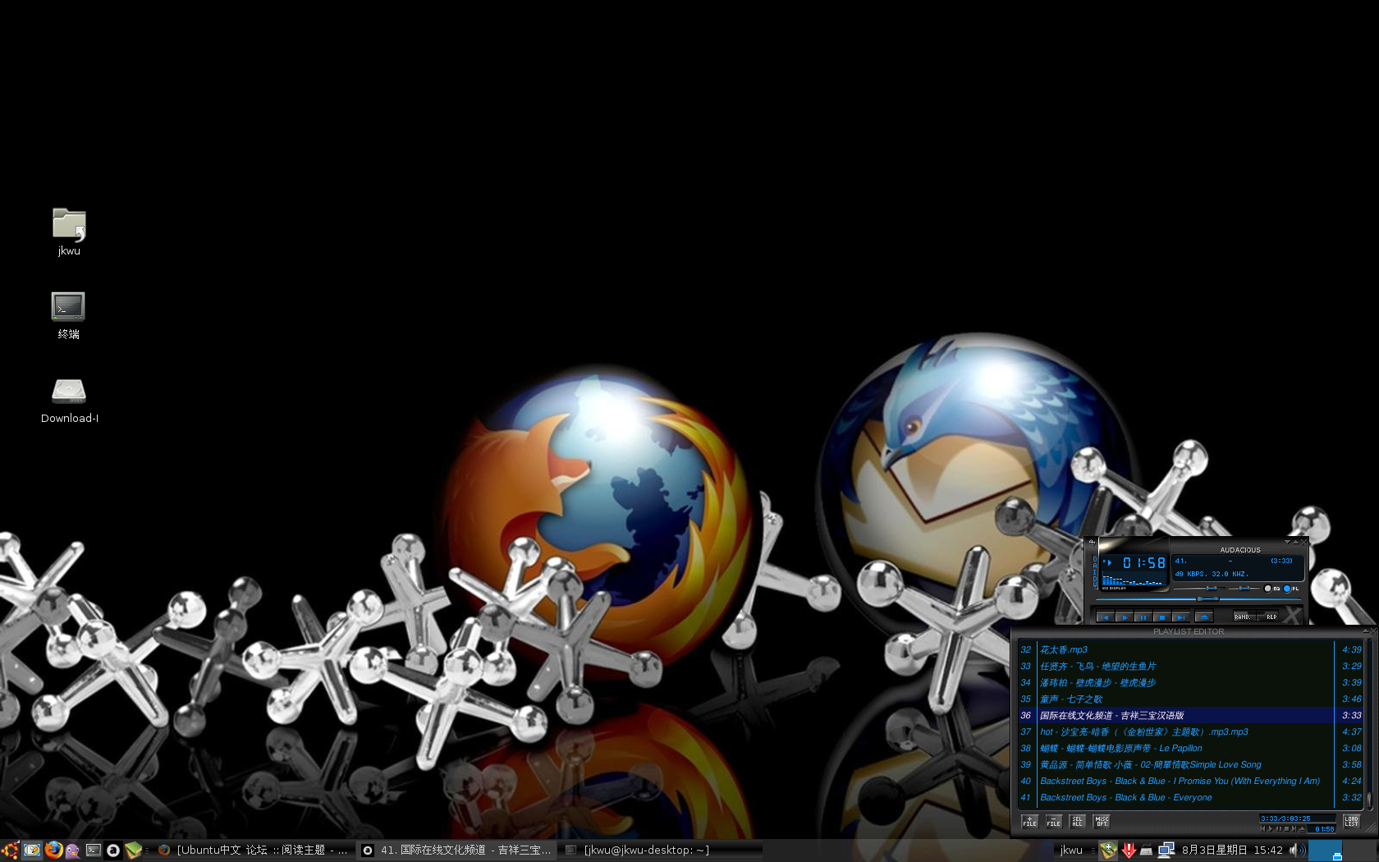Select playlist track 35 童声 - 七子之歌
Image resolution: width=1379 pixels, height=862 pixels.
[x=1190, y=699]
